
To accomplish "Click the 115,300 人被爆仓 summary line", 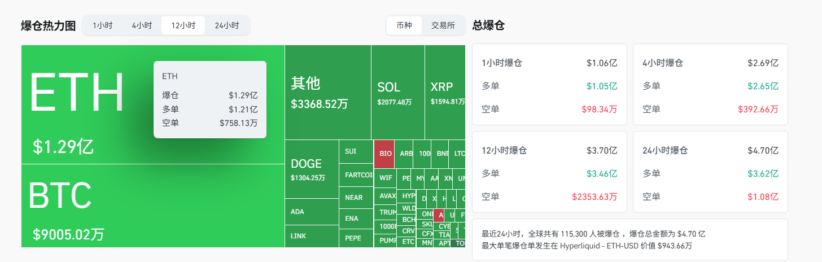I will [593, 233].
